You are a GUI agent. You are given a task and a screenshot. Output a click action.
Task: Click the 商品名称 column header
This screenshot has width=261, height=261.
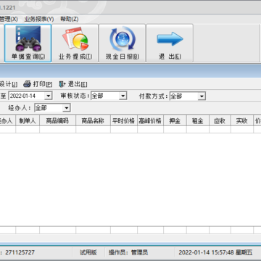[93, 121]
